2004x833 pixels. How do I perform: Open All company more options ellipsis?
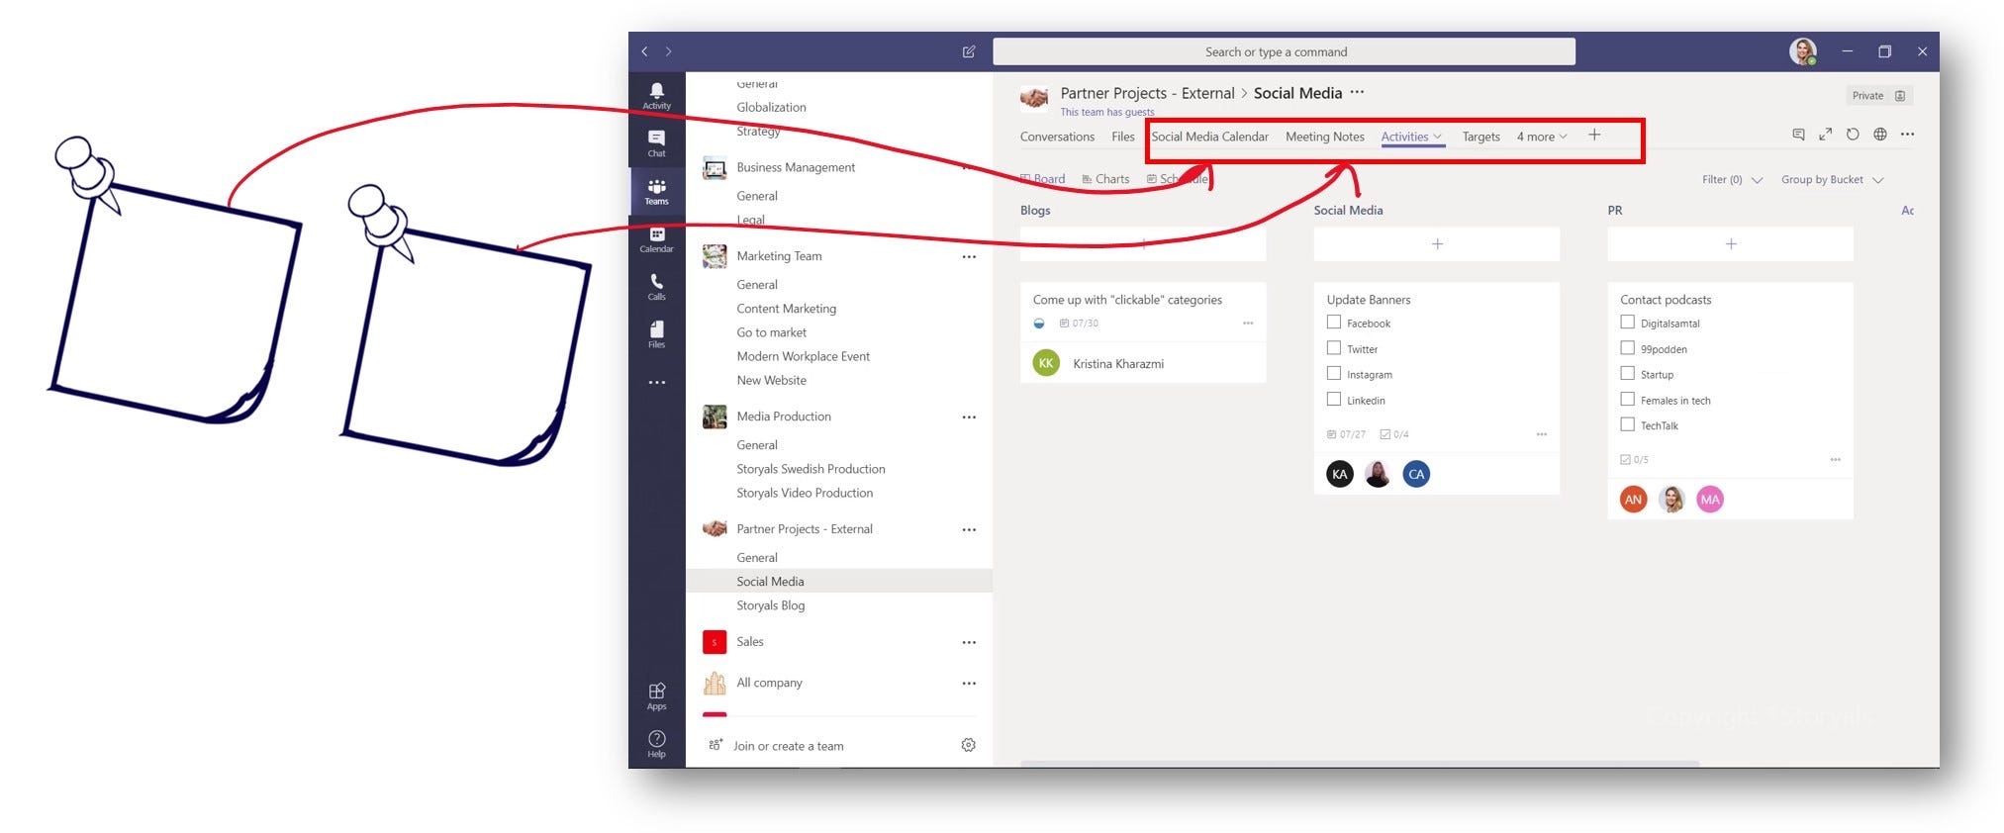(x=969, y=684)
